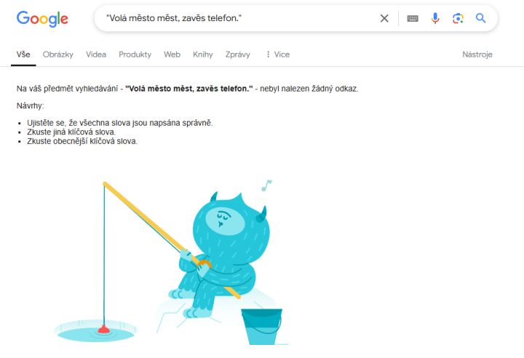Open Google Lens image search
This screenshot has width=524, height=358.
pos(458,18)
